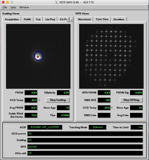Click the left tab-scroll arrow in Guiding Views
The width and height of the screenshot is (149, 160).
pyautogui.click(x=68, y=19)
